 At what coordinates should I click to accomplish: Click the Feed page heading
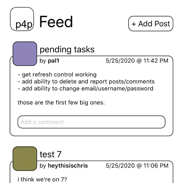pyautogui.click(x=56, y=22)
